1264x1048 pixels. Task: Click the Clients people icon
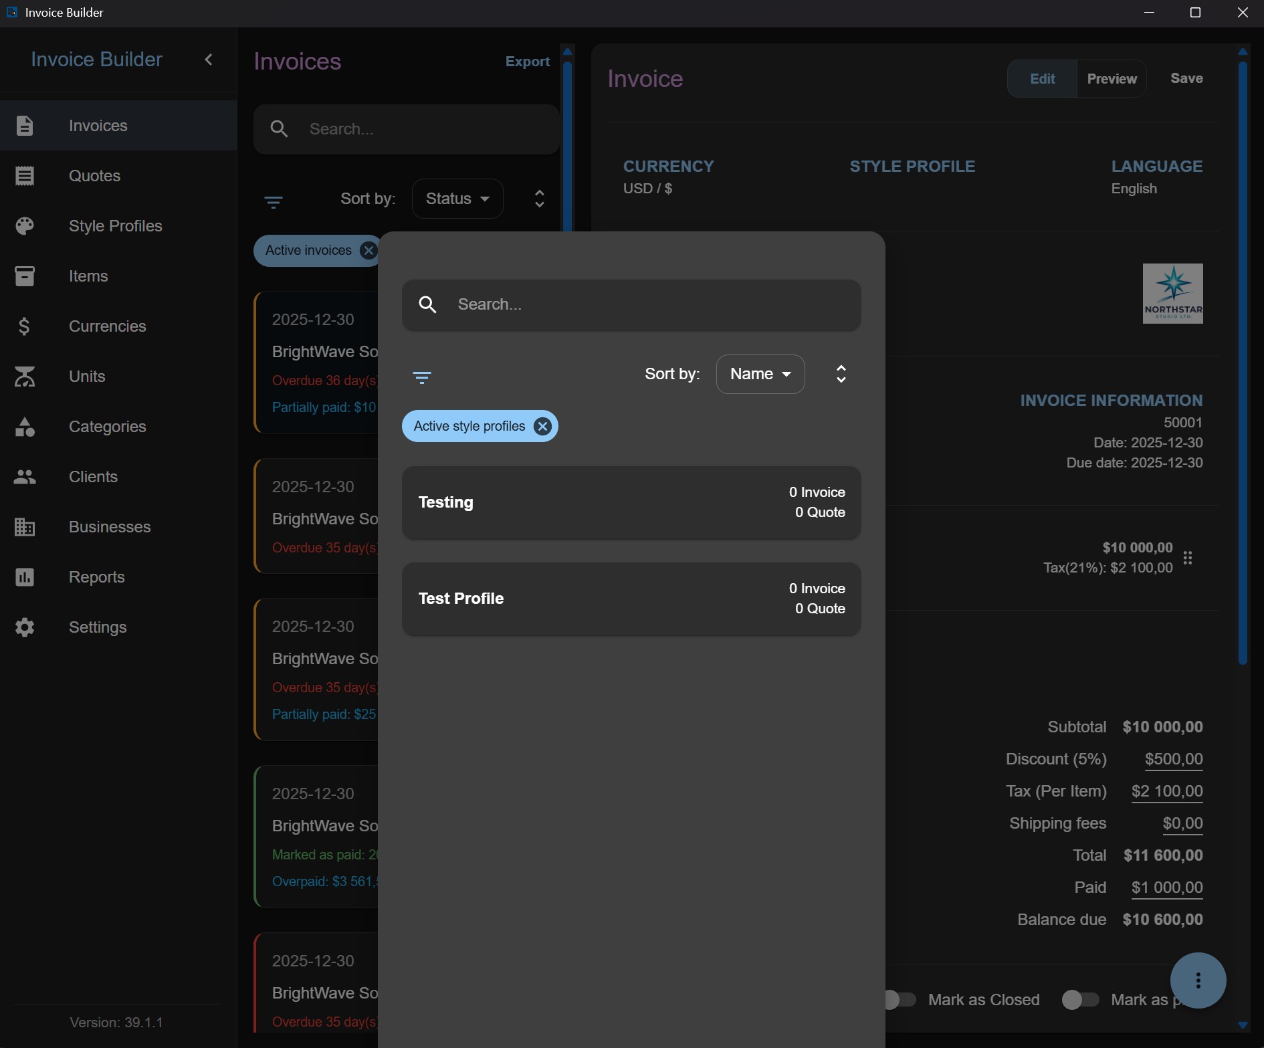point(25,477)
